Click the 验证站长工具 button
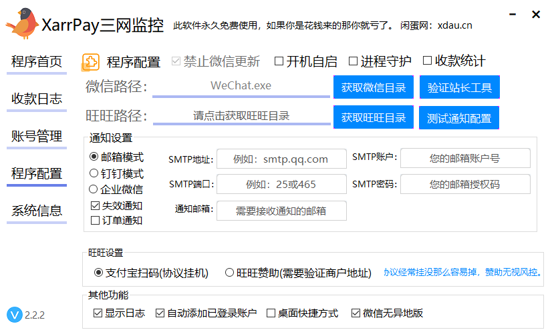554x330 pixels. pyautogui.click(x=460, y=87)
